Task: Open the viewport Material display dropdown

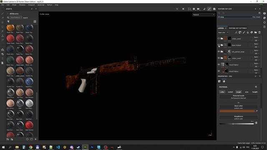Action: (x=204, y=15)
